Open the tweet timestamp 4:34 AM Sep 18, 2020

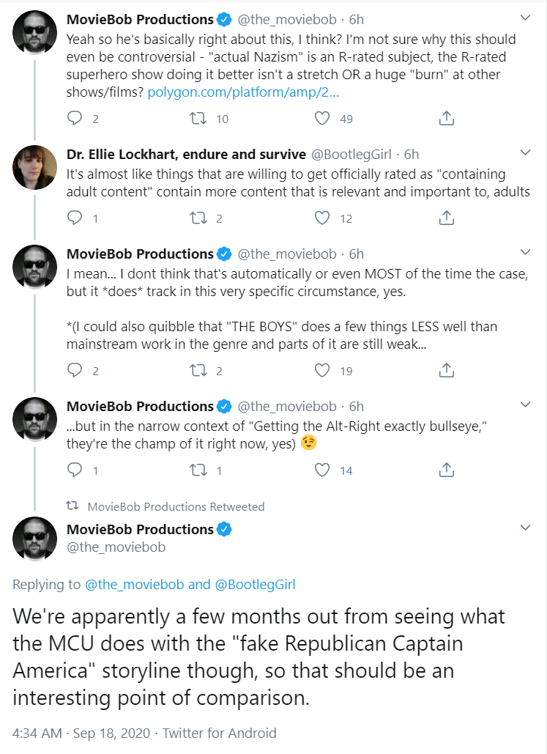[x=81, y=733]
